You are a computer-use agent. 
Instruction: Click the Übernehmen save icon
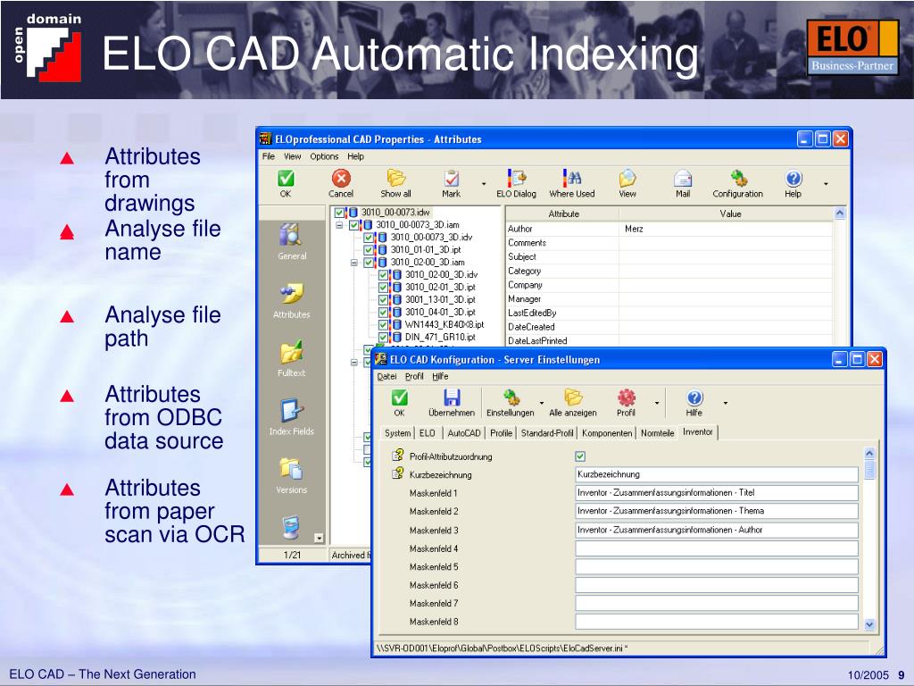(452, 397)
